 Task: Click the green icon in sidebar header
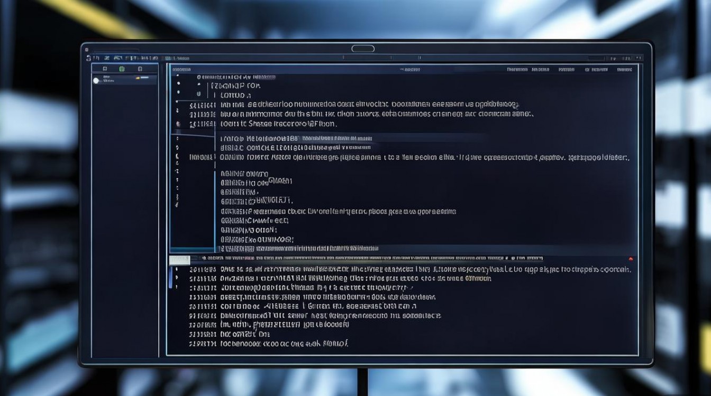point(122,69)
